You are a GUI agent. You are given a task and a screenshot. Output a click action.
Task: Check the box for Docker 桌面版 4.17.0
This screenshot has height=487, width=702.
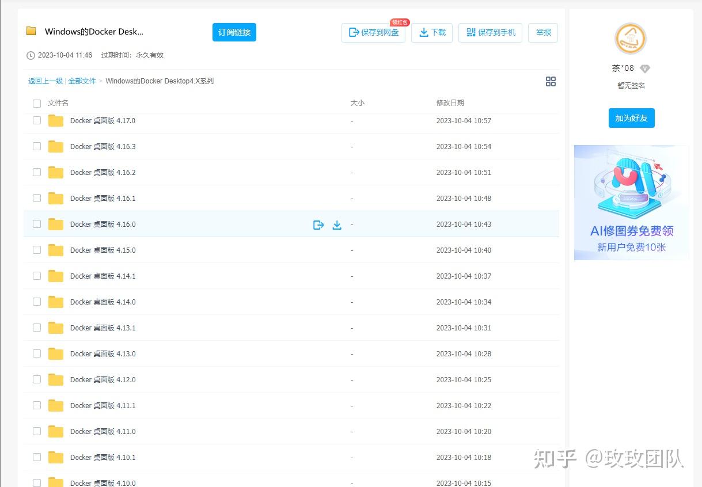[37, 120]
